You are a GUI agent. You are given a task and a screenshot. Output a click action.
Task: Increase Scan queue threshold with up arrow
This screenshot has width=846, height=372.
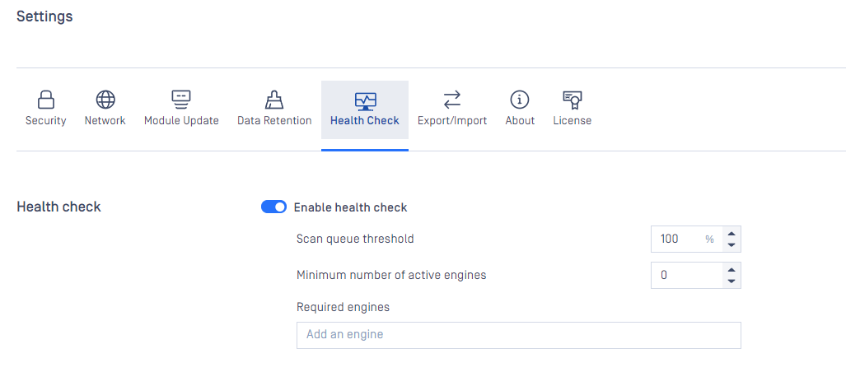731,234
